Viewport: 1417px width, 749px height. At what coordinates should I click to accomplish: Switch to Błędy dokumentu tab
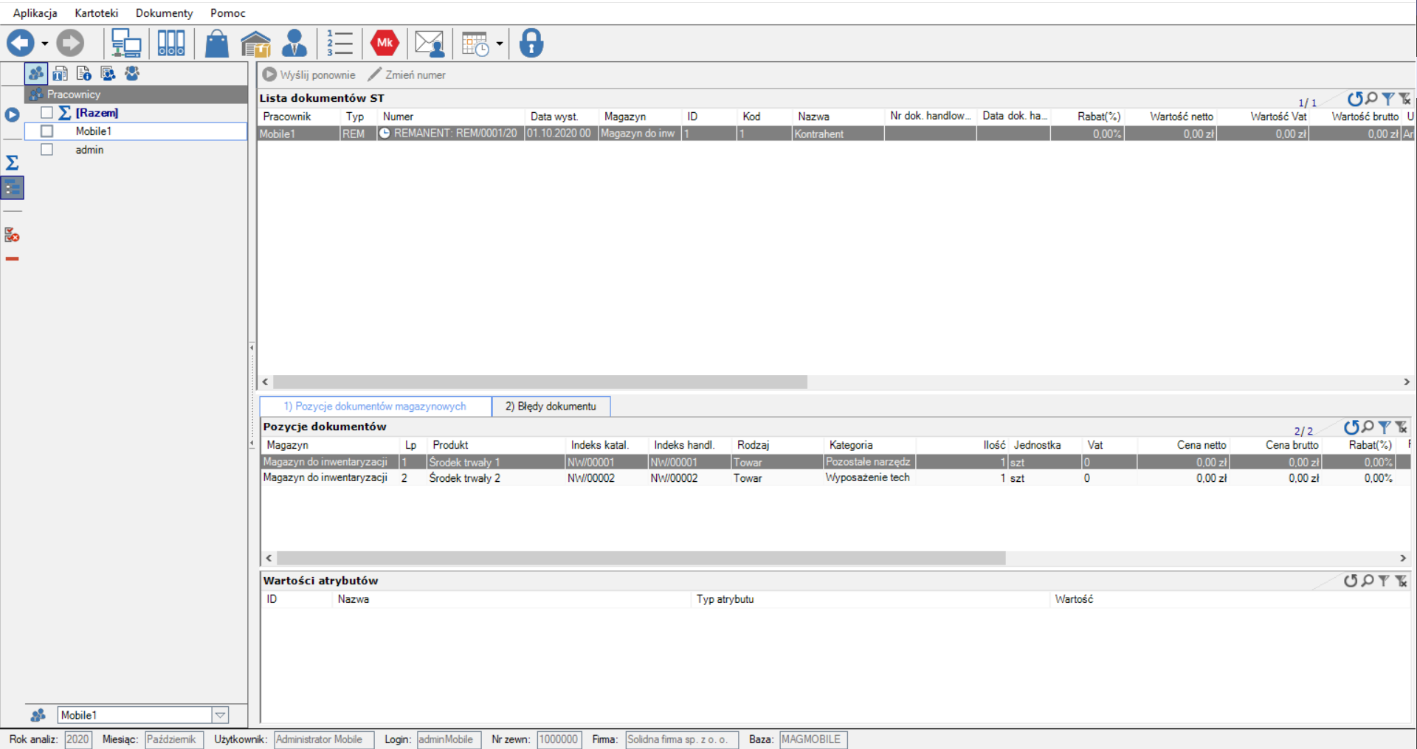point(551,407)
